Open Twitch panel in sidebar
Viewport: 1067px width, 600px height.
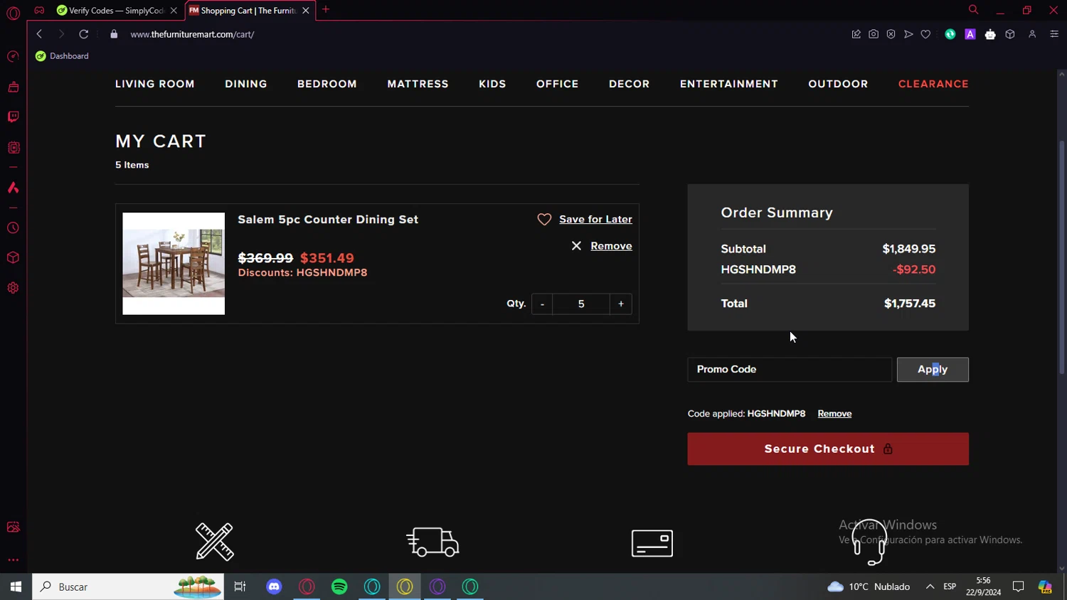pos(13,117)
